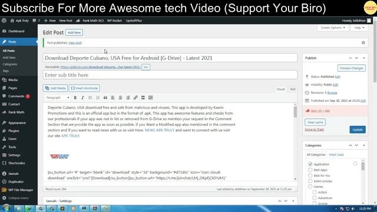This screenshot has width=377, height=212.
Task: Switch editor to Text tab
Action: click(293, 89)
